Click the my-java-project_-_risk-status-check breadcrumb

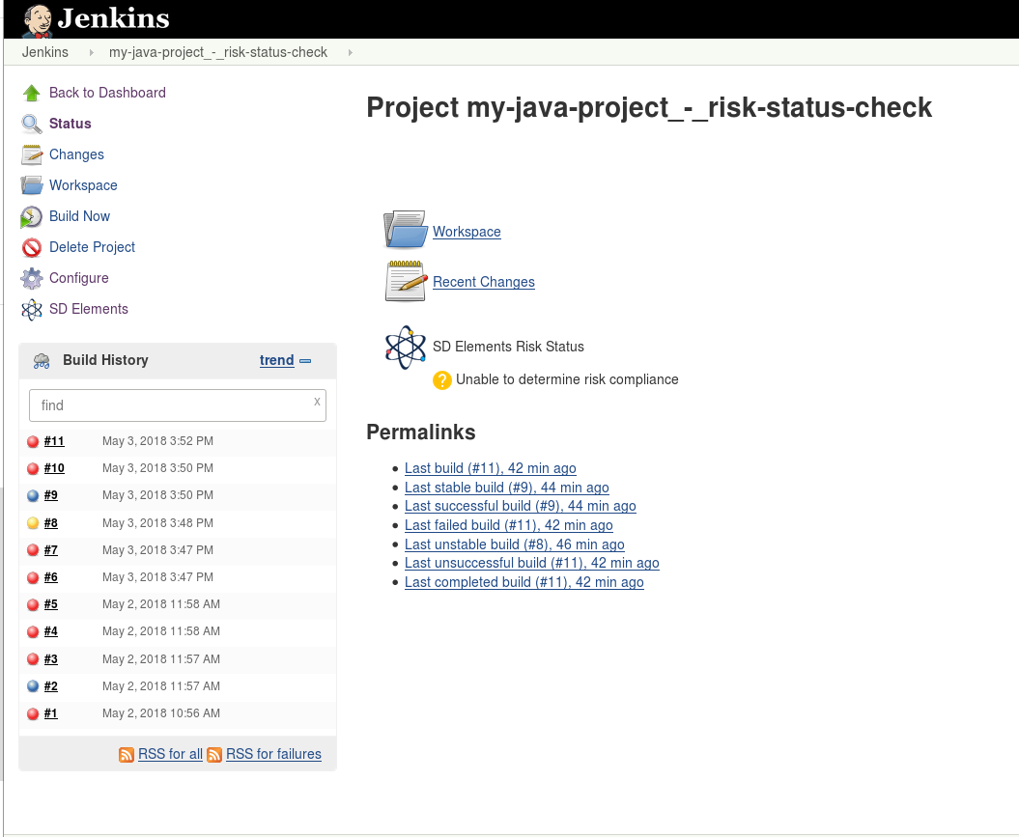[x=217, y=52]
